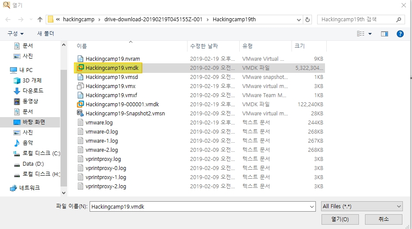Expand hidden breadcrumb path chevrons

click(x=58, y=20)
